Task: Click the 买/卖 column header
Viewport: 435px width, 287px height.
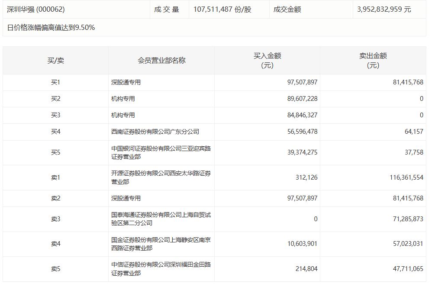Action: tap(55, 61)
